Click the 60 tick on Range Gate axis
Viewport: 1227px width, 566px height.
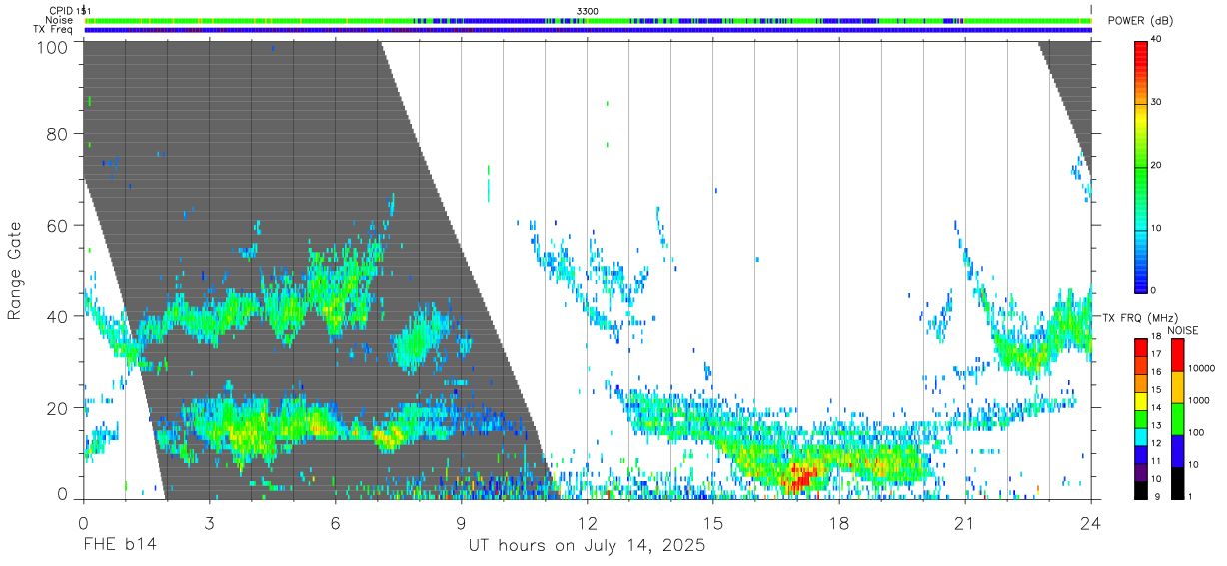tap(56, 225)
